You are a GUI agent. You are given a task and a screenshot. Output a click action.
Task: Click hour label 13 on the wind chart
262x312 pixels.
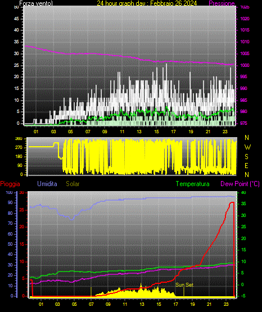(x=139, y=132)
